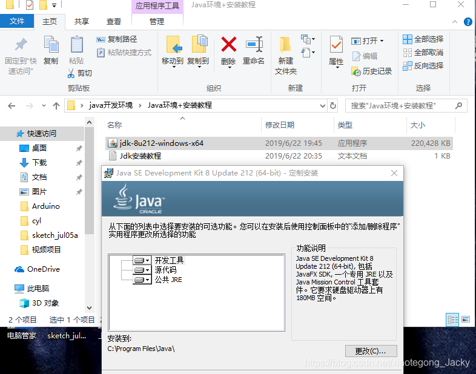Click Select none (全部取消)
This screenshot has width=476, height=374.
[x=423, y=53]
